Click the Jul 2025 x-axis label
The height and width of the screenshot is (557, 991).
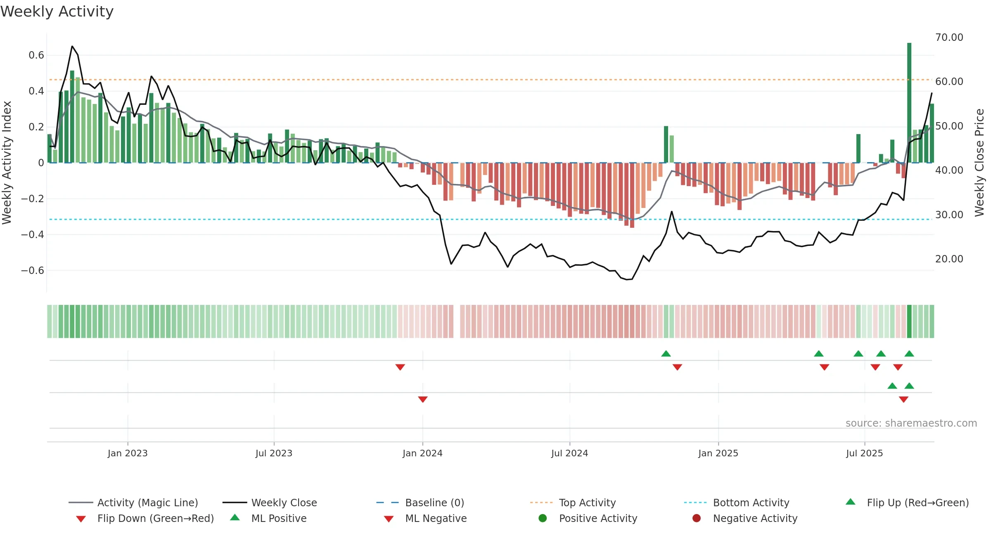(864, 453)
